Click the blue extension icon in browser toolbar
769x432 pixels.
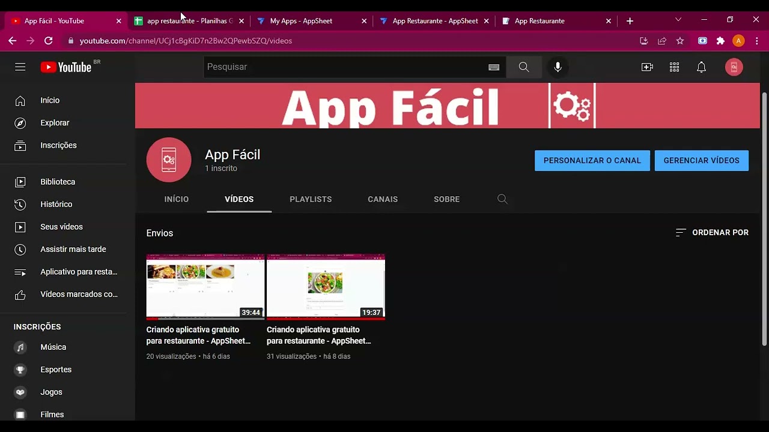(x=702, y=41)
